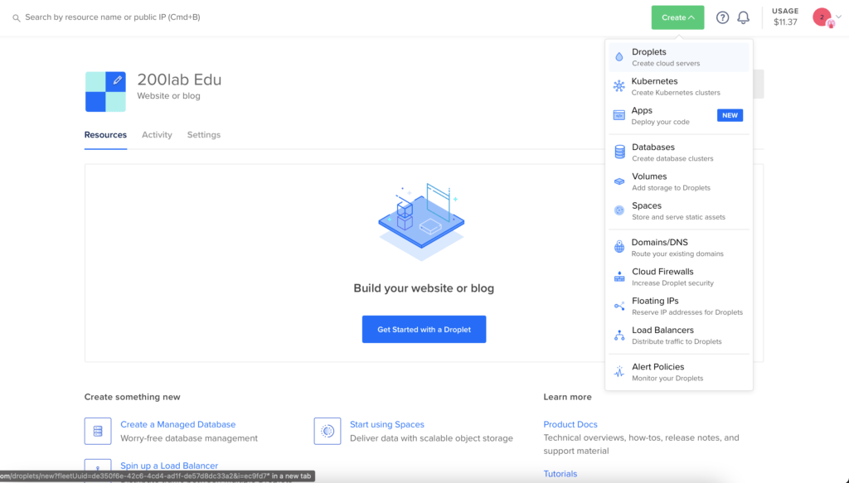Click the Managed Database icon box
The height and width of the screenshot is (483, 849).
pyautogui.click(x=98, y=431)
